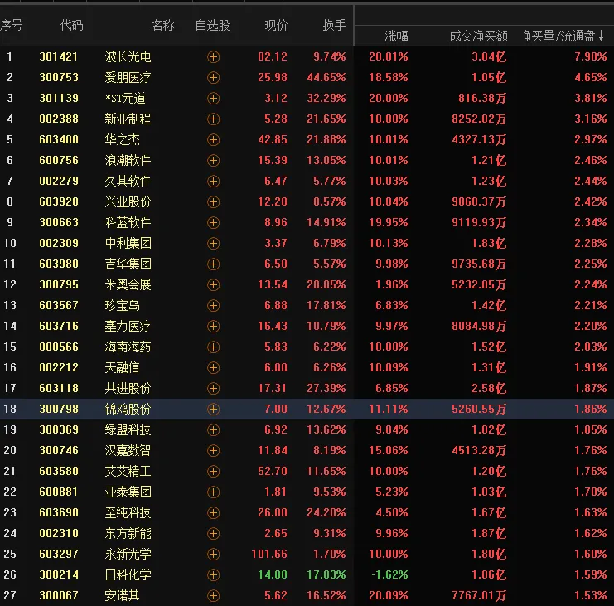Image resolution: width=614 pixels, height=606 pixels.
Task: Click the 名称 column header
Action: coord(163,25)
